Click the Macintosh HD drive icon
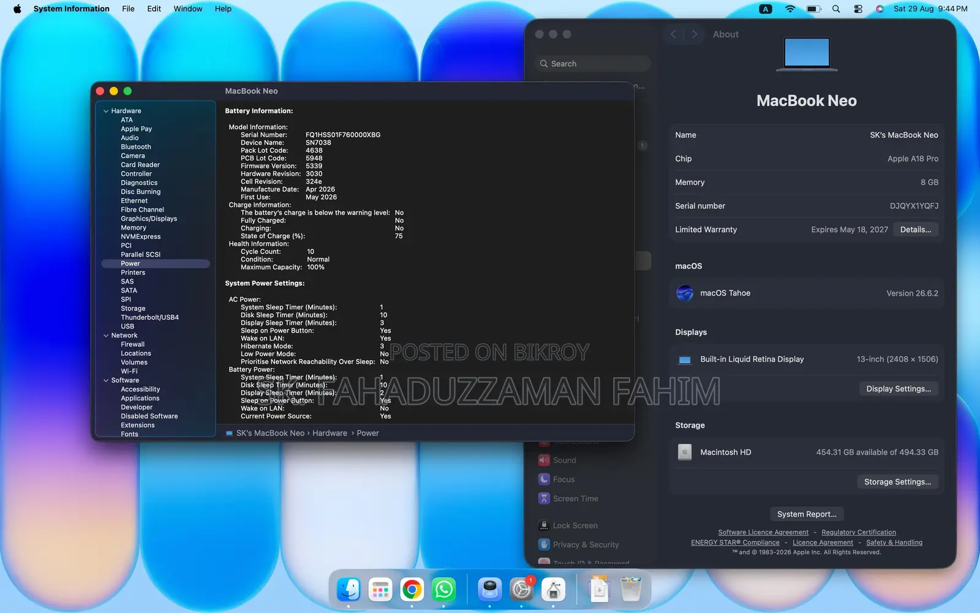 685,453
